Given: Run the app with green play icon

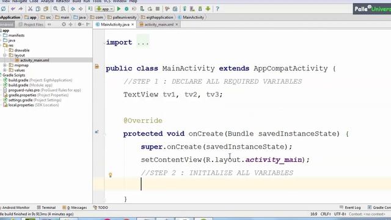Looking at the screenshot, I should tap(119, 9).
